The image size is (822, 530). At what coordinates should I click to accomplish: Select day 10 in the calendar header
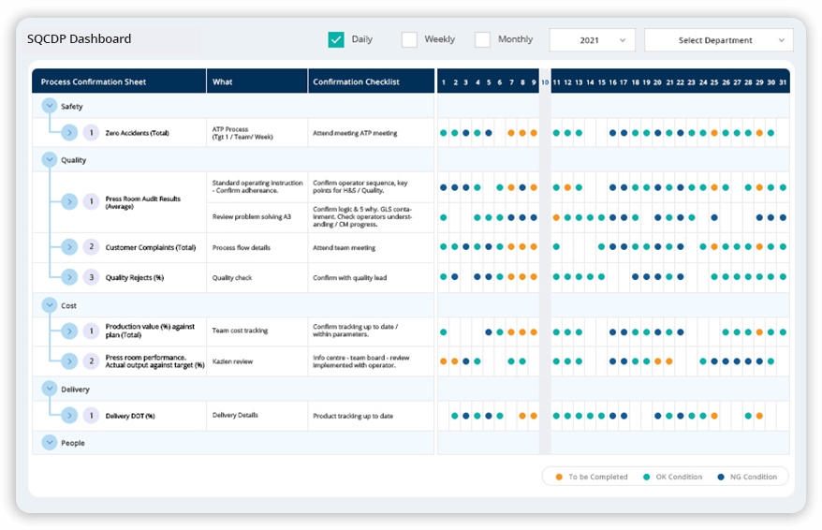(545, 82)
